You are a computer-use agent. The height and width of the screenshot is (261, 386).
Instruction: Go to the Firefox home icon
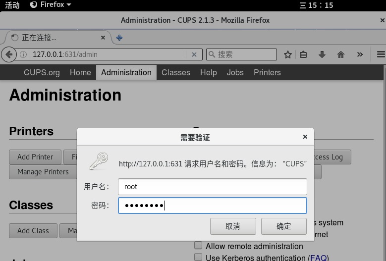[x=341, y=54]
